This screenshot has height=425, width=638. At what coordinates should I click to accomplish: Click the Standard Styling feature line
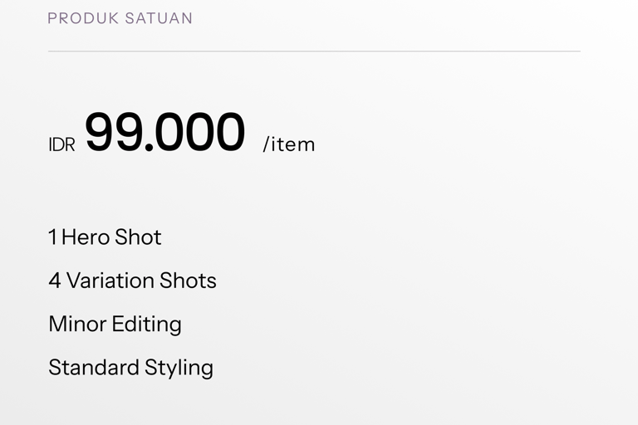130,367
